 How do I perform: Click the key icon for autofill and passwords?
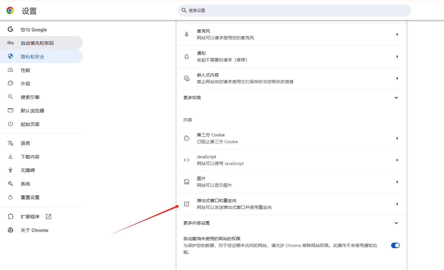point(10,43)
